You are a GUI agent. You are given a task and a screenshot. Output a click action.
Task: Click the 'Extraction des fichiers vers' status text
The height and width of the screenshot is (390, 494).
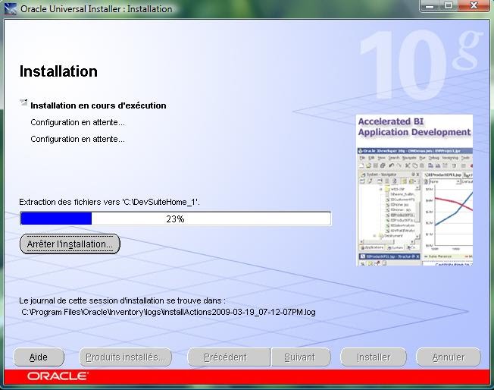click(110, 202)
